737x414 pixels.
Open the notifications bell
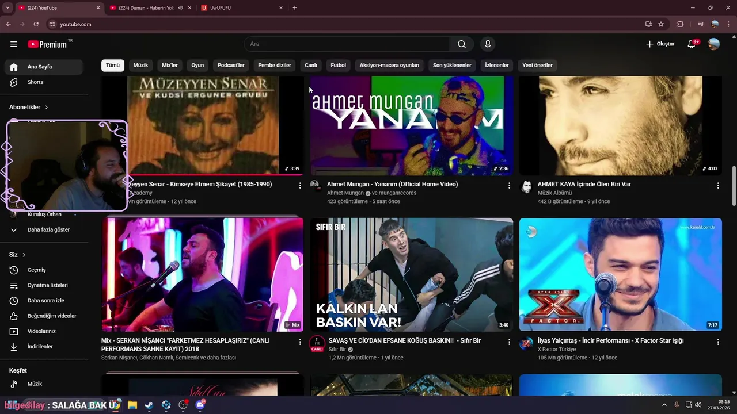692,44
